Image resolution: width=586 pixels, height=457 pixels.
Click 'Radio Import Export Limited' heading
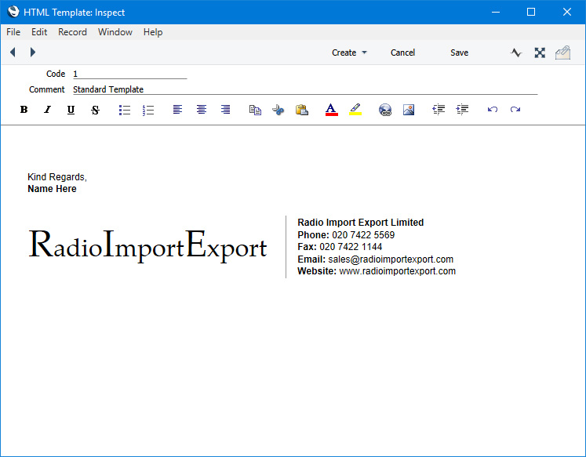[x=361, y=223]
